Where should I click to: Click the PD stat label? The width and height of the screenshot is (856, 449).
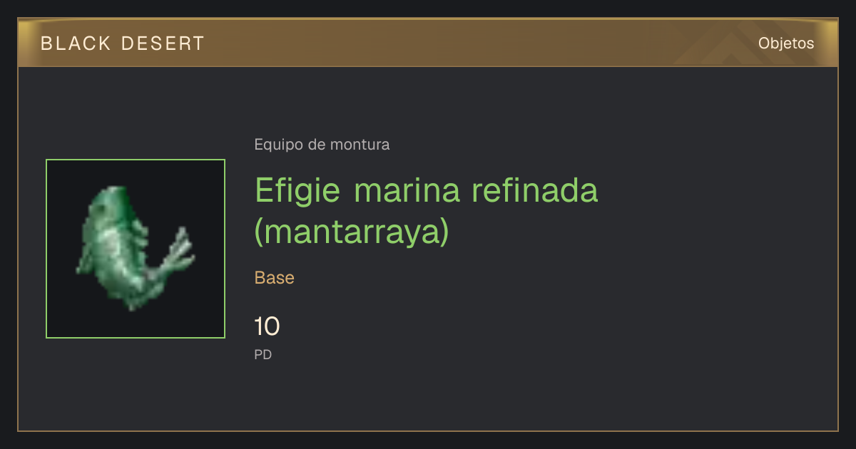tap(263, 354)
